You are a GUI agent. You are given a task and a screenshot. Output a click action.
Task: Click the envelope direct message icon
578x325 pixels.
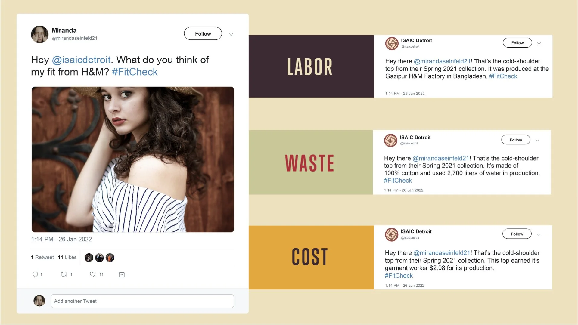point(122,275)
